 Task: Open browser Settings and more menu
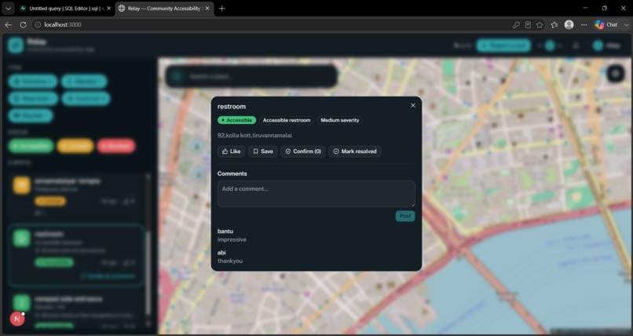(x=584, y=24)
